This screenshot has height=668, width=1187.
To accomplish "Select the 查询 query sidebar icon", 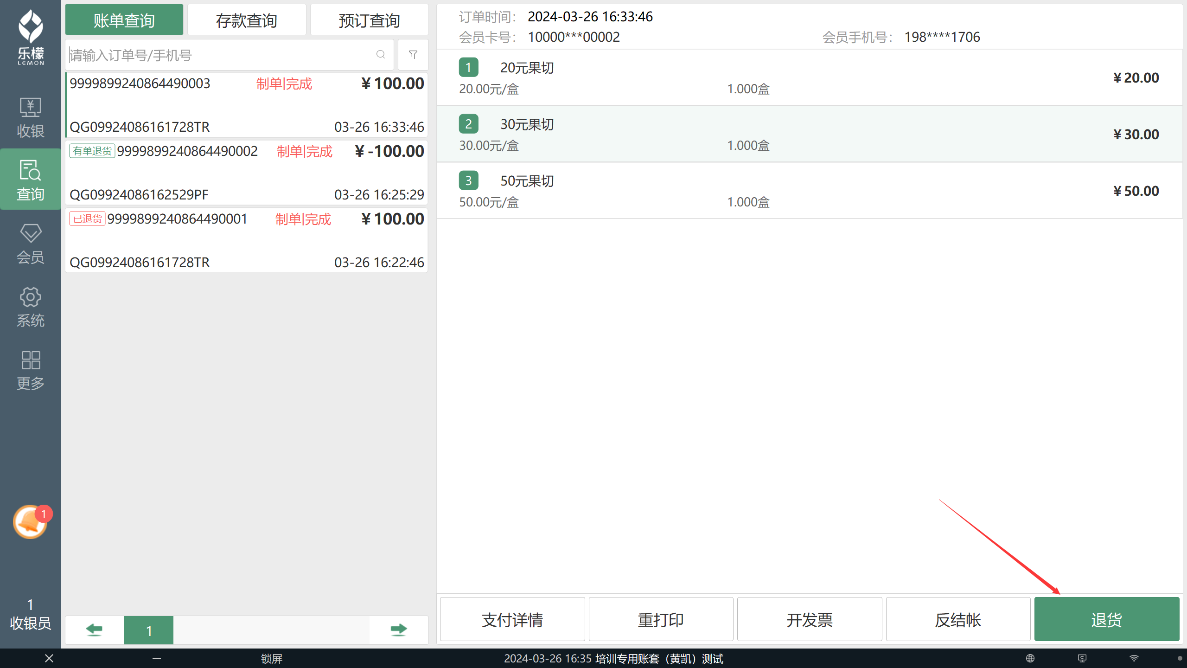I will click(31, 180).
